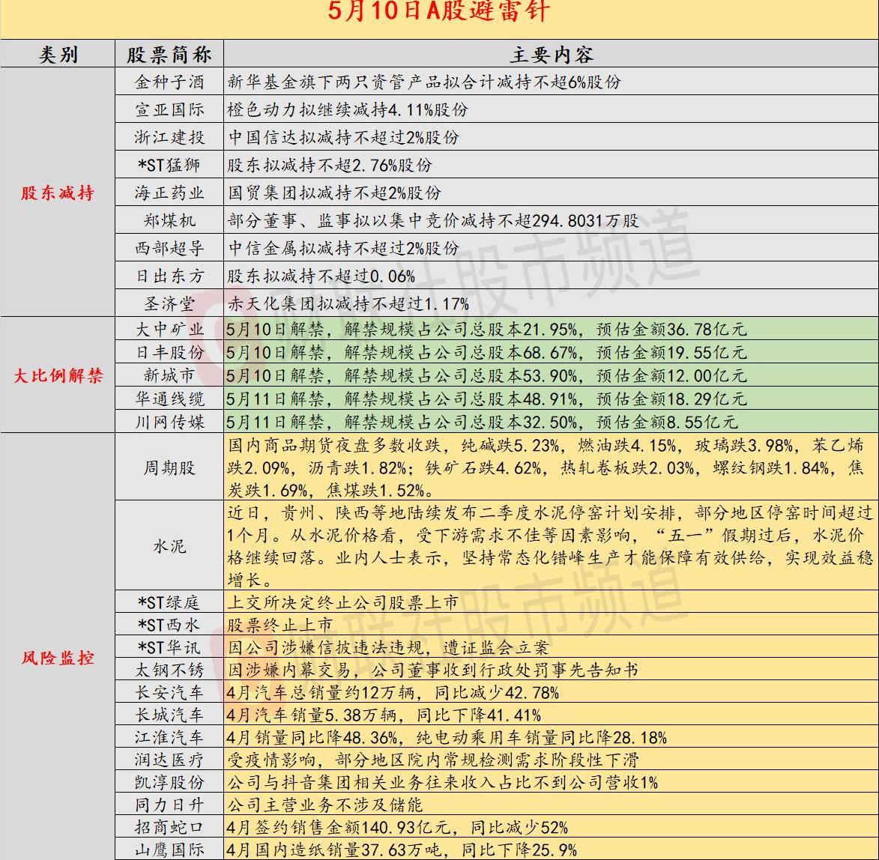Click the 造纸销量37.63万吨 content cell
879x860 pixels.
tap(551, 849)
